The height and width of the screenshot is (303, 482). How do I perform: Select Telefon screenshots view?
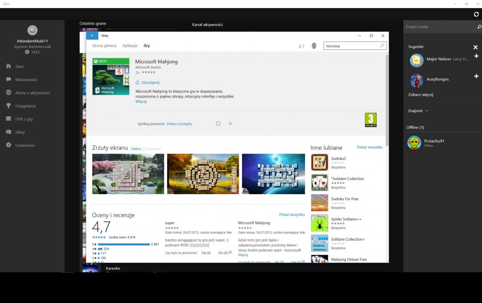point(136,149)
